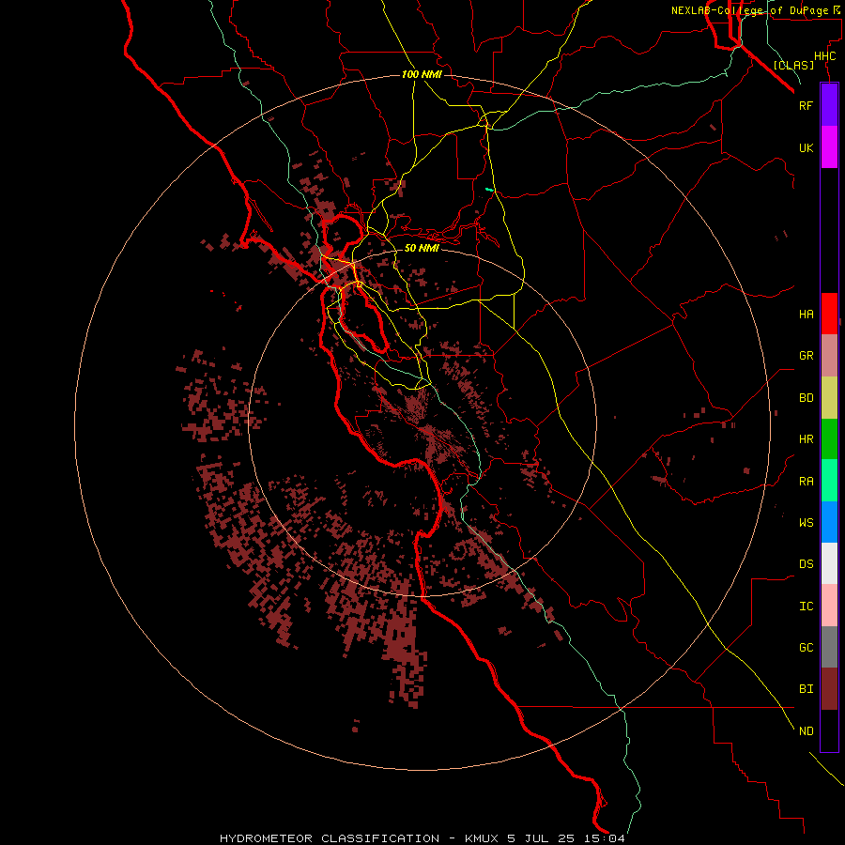Click the BI legend label

806,689
